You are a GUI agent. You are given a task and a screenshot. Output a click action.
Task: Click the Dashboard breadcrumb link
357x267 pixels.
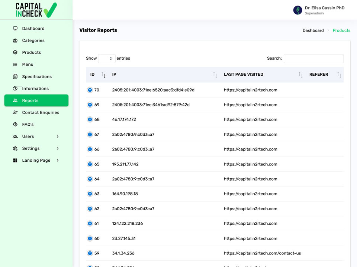tap(313, 30)
